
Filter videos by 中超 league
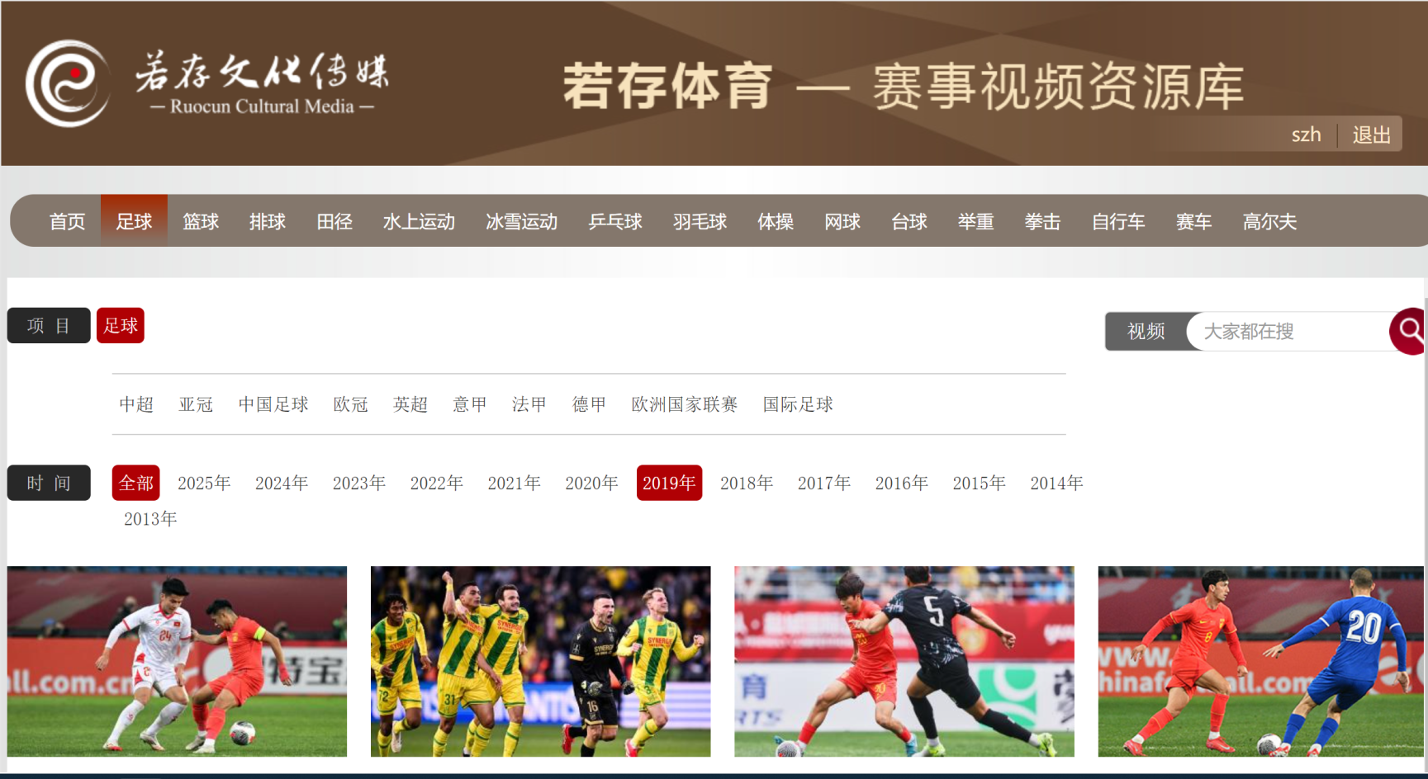pos(136,404)
